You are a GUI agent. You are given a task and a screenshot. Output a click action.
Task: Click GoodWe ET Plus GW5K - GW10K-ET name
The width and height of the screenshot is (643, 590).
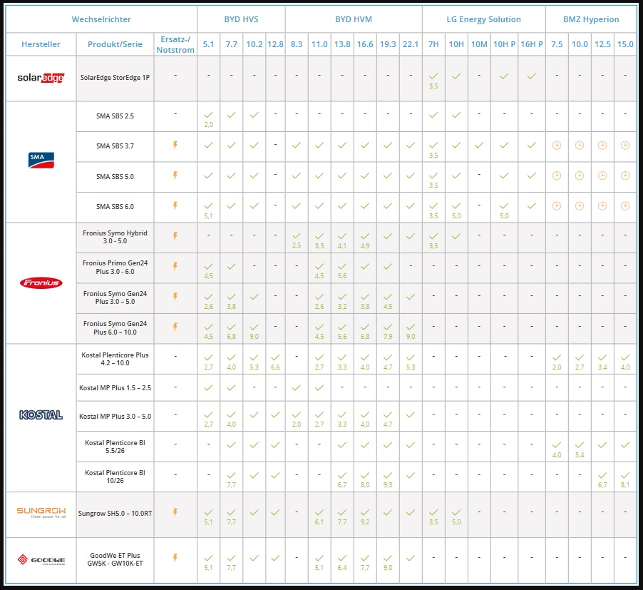[115, 559]
